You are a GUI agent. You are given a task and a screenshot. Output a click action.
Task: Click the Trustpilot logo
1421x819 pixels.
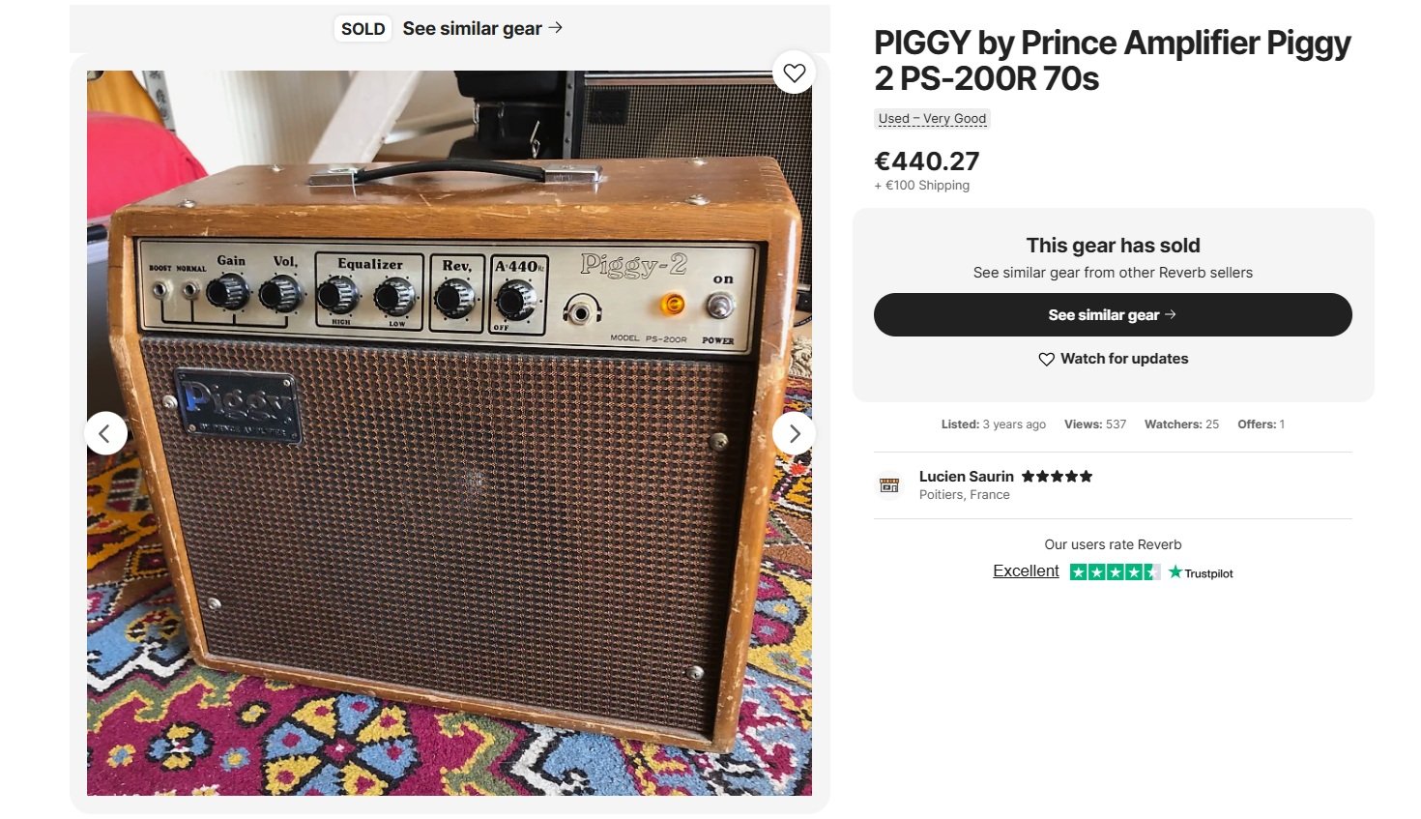pyautogui.click(x=1201, y=572)
